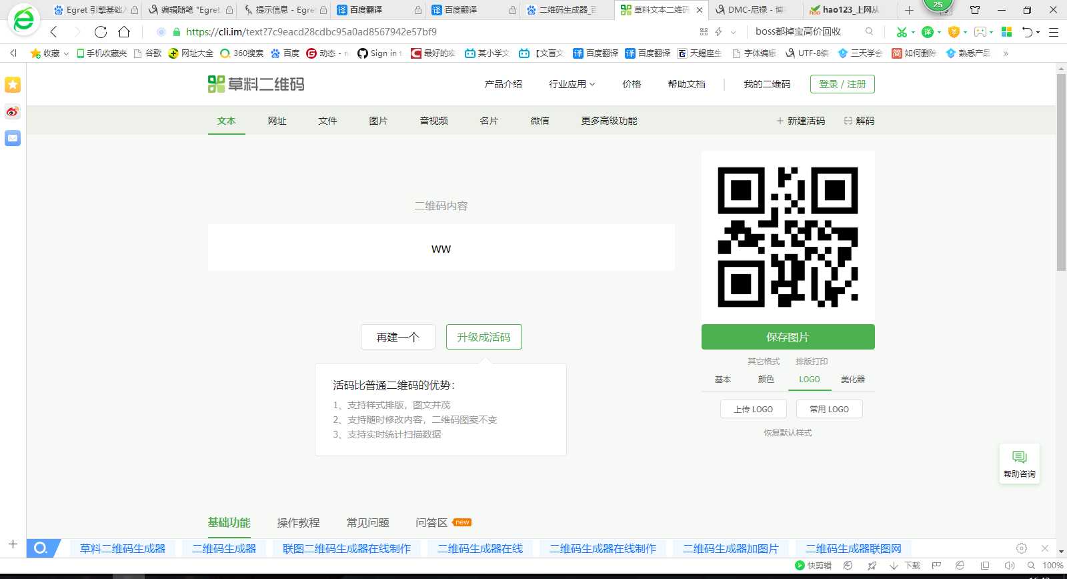Viewport: 1067px width, 579px height.
Task: Expand the dropdown arrow beside the scissors tool
Action: tap(913, 32)
